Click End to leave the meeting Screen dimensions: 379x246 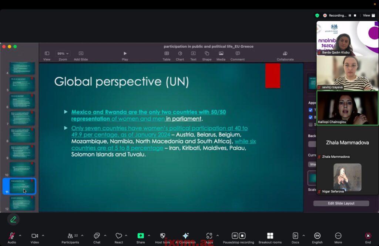tap(368, 236)
